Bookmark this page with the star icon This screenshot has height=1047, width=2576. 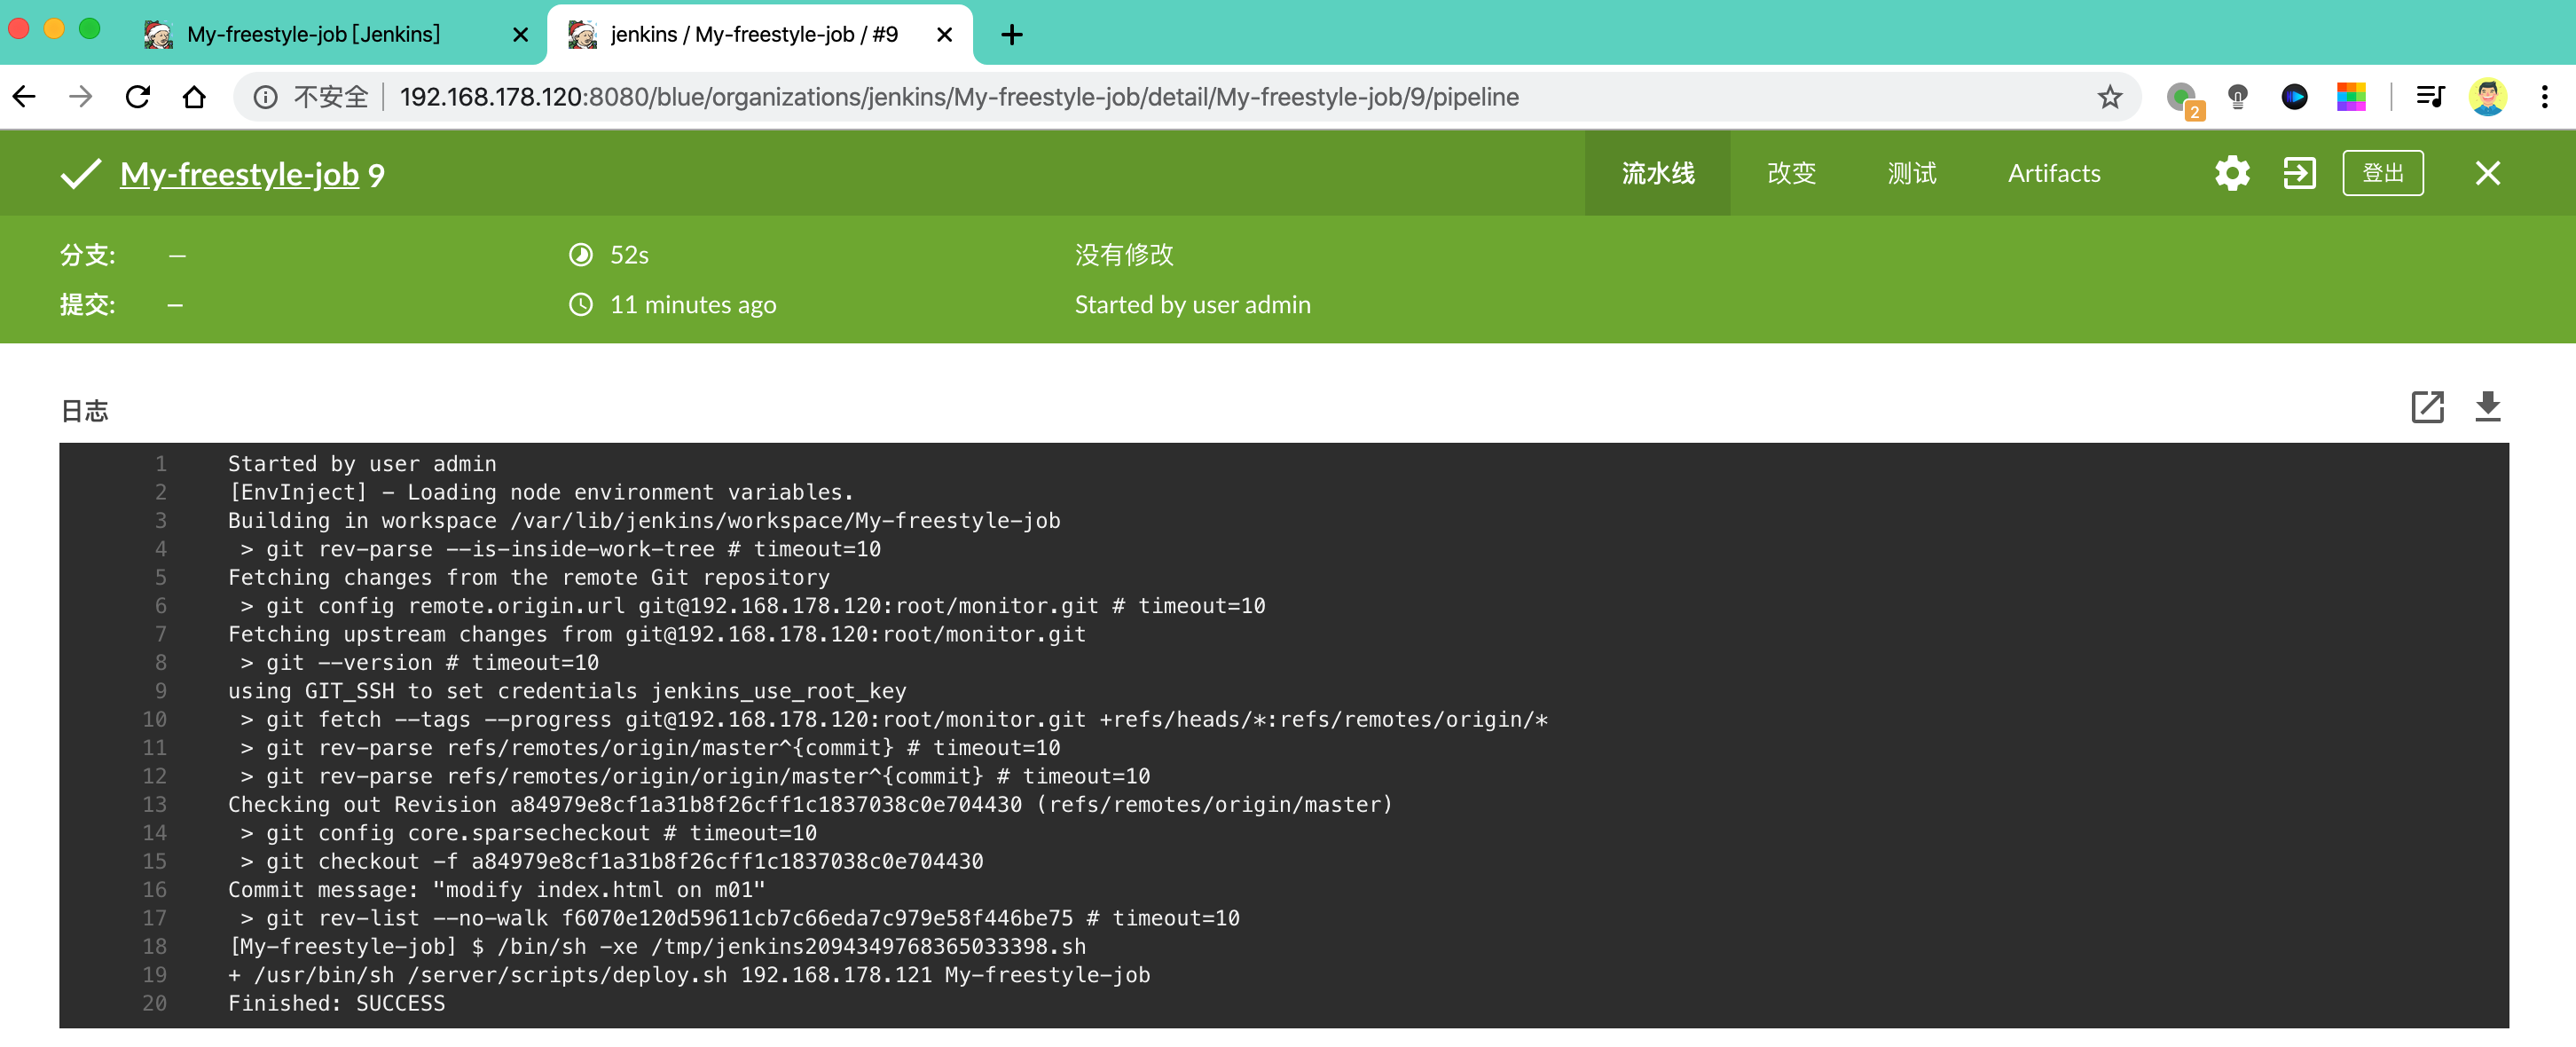point(2109,97)
